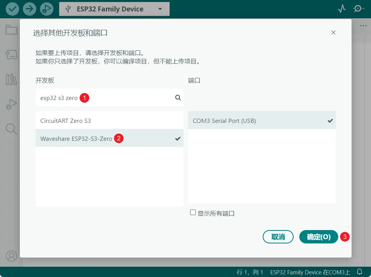Open the sidebar Debug panel
The image size is (371, 277).
[11, 104]
